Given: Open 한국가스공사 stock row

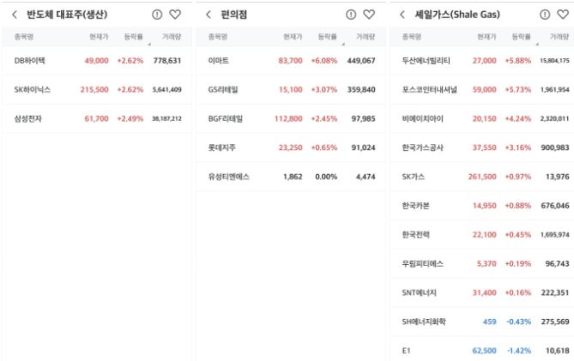Looking at the screenshot, I should [481, 147].
